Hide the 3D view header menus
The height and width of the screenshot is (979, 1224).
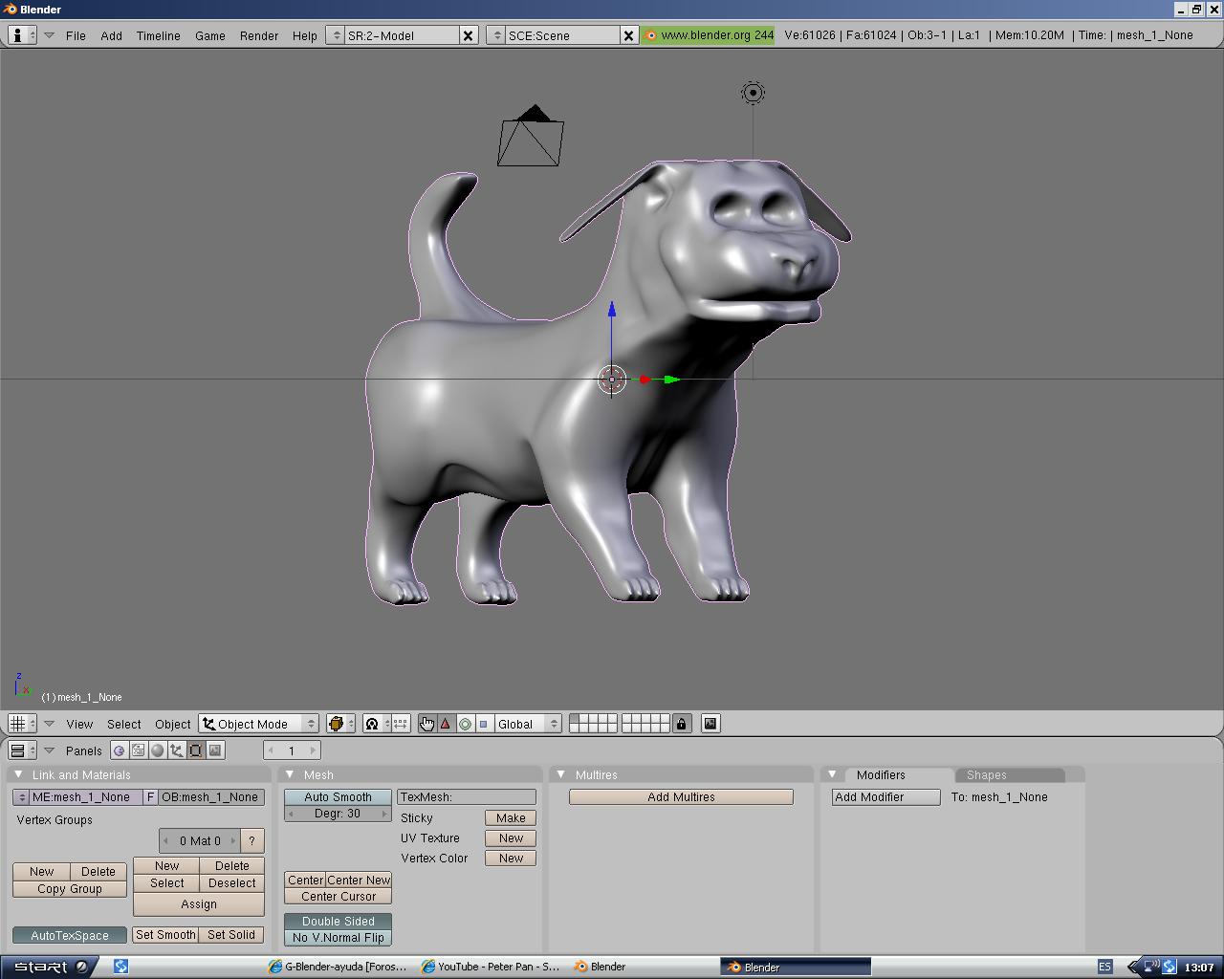point(49,724)
